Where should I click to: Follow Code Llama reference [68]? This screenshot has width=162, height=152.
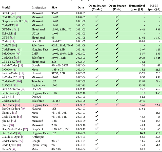(19, 117)
